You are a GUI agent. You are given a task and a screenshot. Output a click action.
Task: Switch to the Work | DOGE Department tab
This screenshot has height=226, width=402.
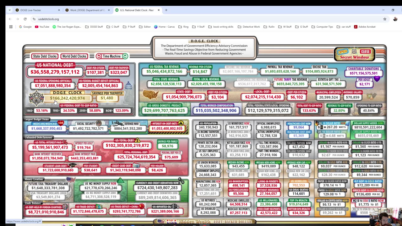coord(87,10)
